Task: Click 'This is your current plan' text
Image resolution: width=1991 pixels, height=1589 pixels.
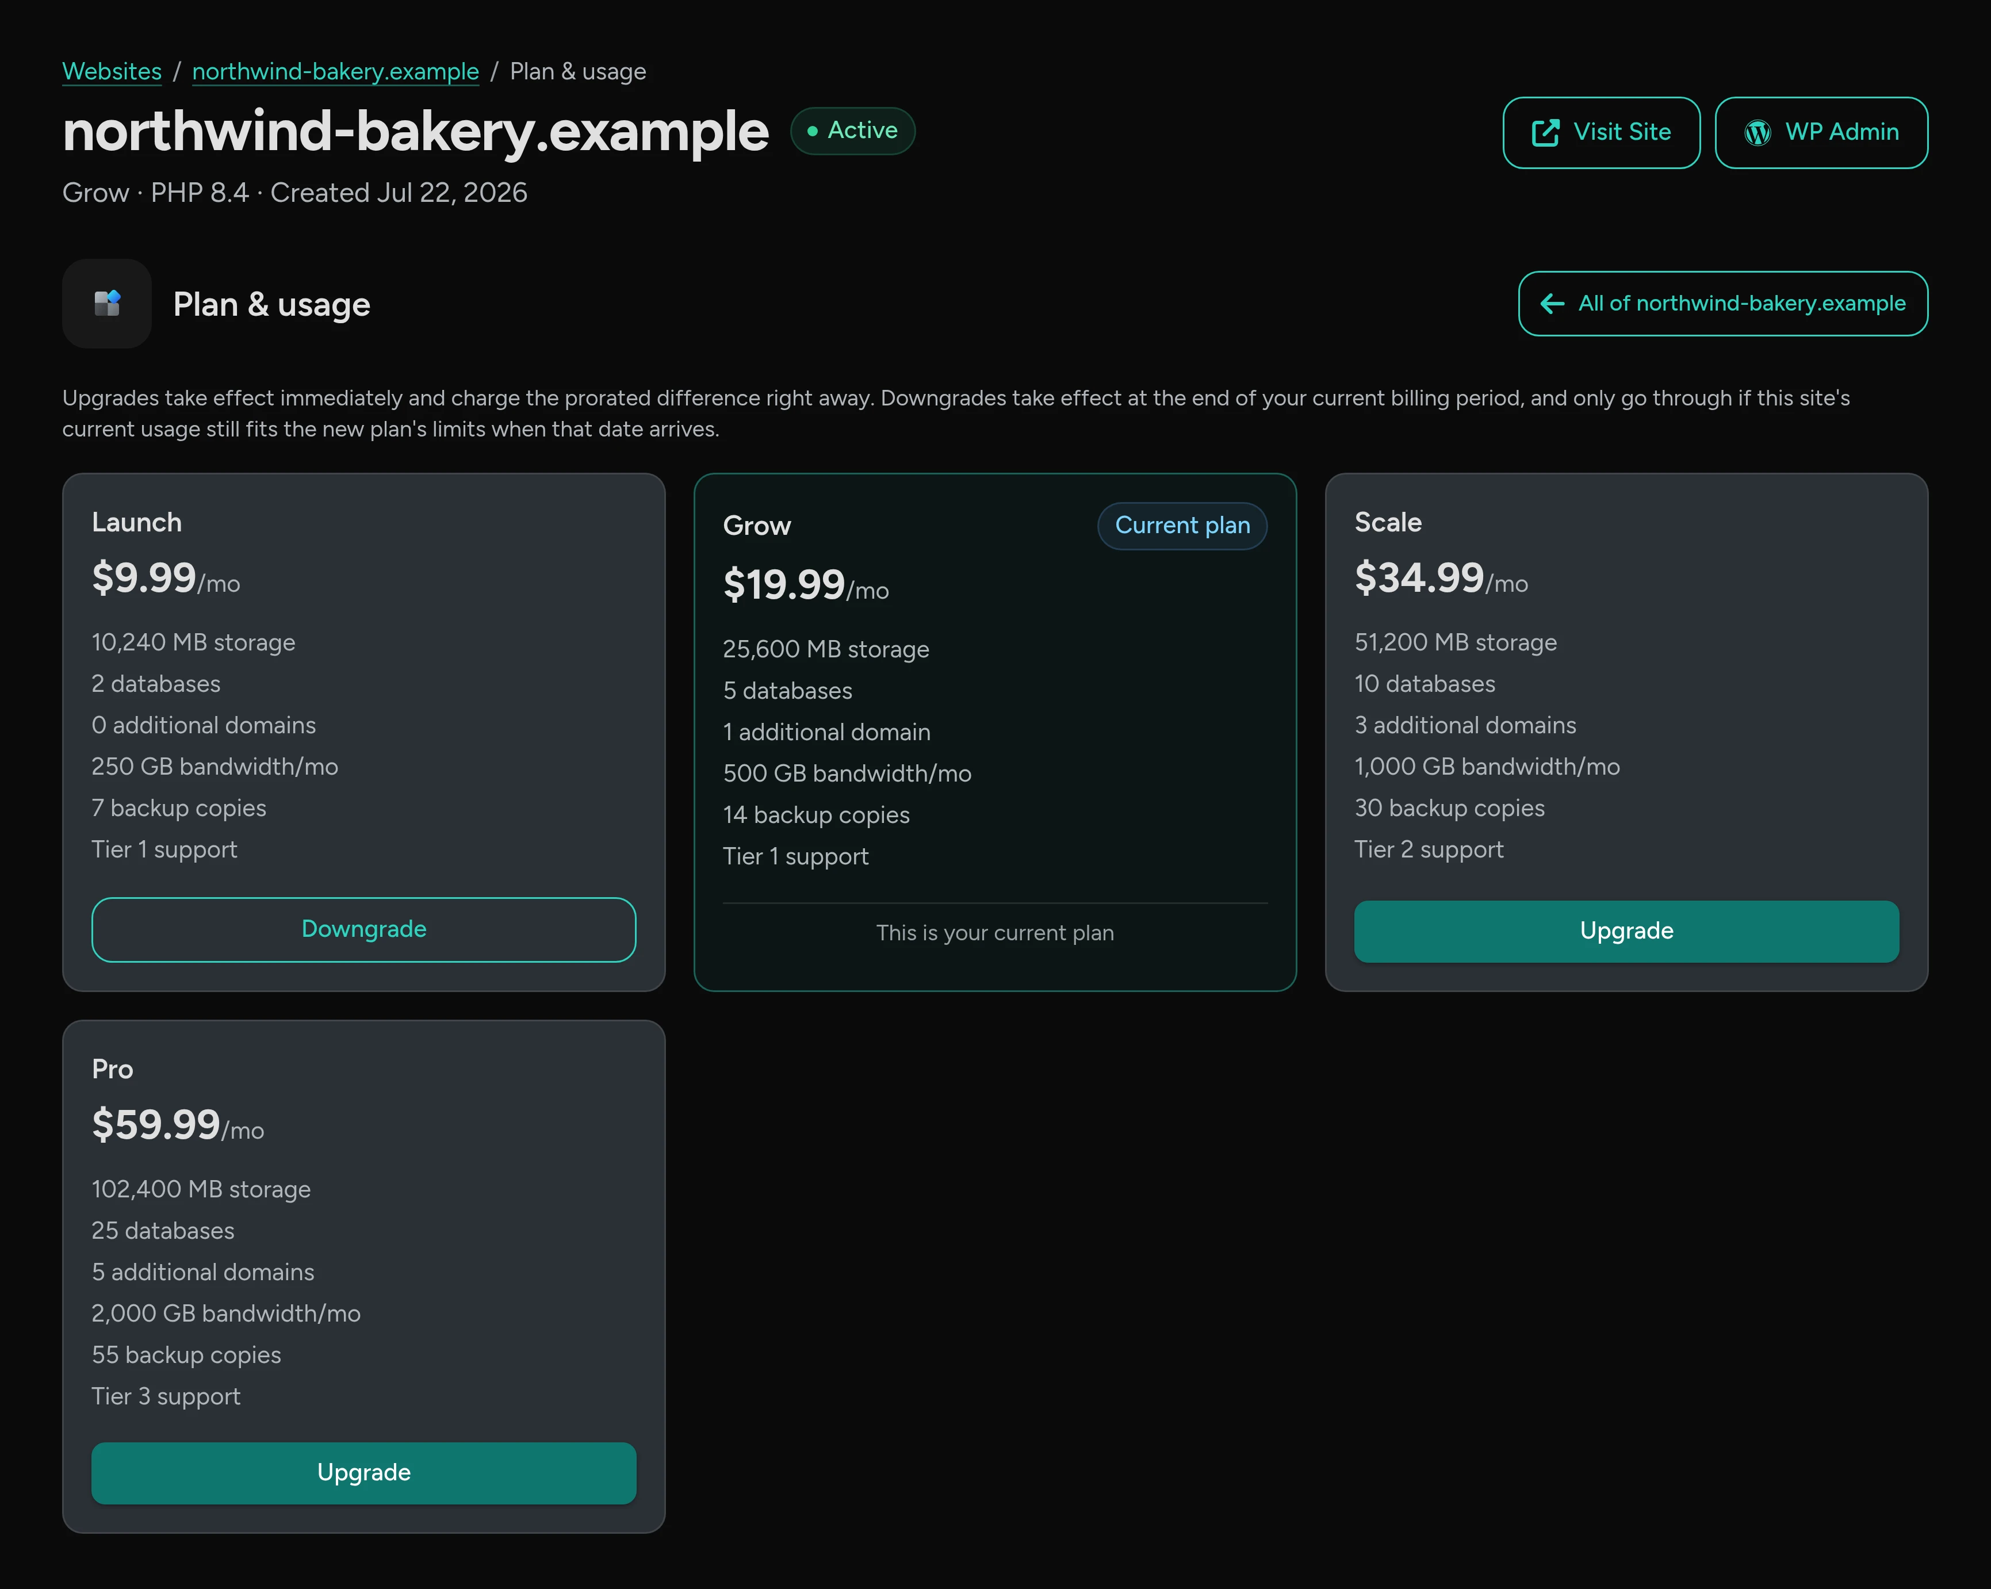Action: 994,933
